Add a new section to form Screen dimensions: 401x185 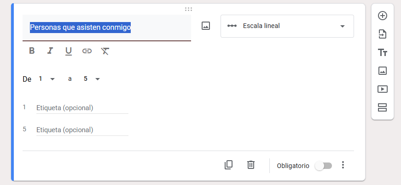[382, 107]
